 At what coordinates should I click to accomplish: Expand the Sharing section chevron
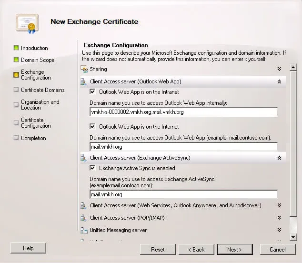tap(279, 69)
